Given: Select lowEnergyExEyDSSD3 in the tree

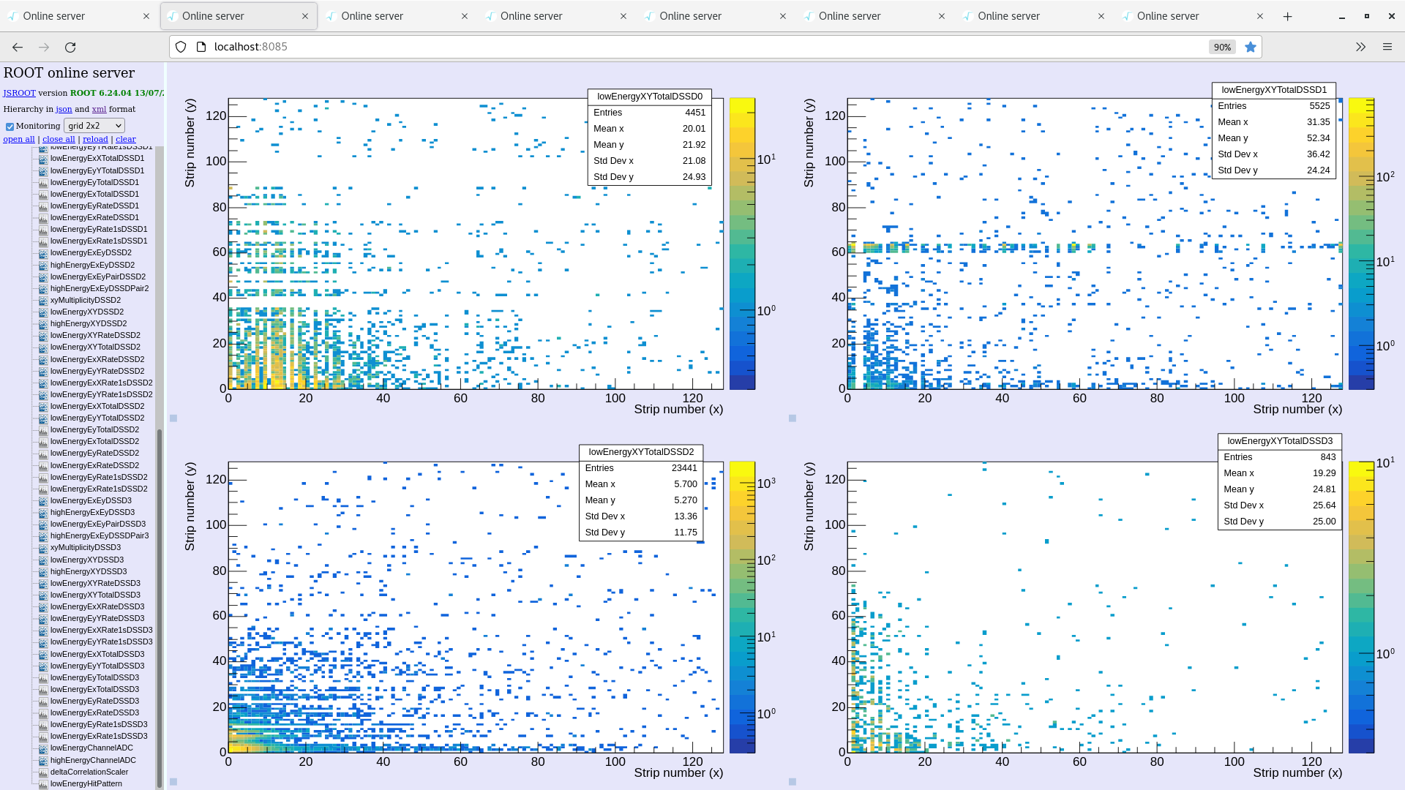Looking at the screenshot, I should click(x=91, y=501).
